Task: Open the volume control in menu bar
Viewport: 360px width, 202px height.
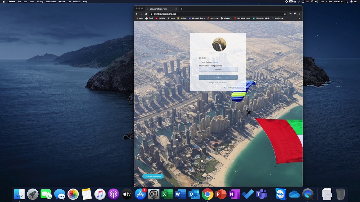Action: (316, 2)
